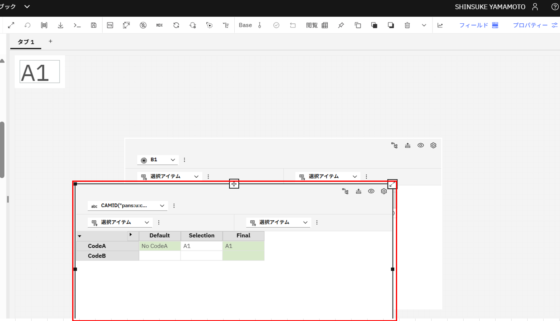The height and width of the screenshot is (321, 560).
Task: Expand the row header triangle in grid
Action: [80, 236]
